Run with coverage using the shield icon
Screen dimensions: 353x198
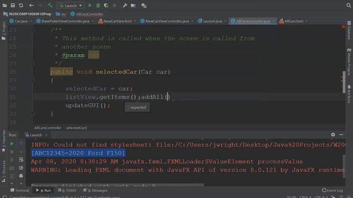[106, 5]
